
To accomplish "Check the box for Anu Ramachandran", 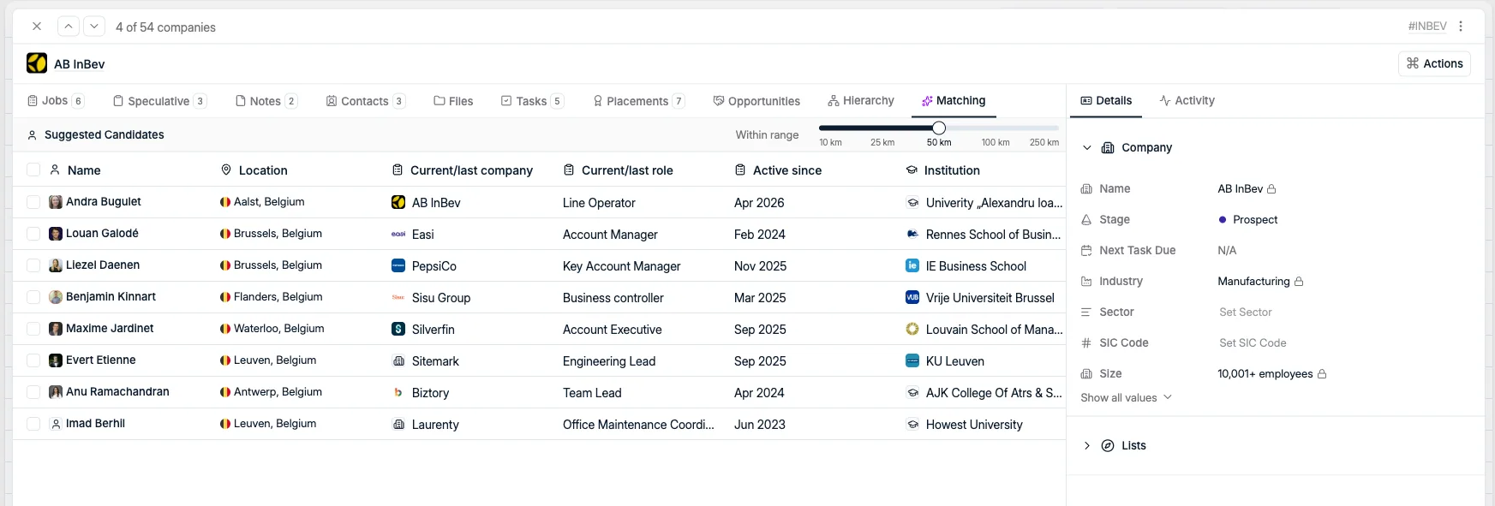I will click(33, 392).
